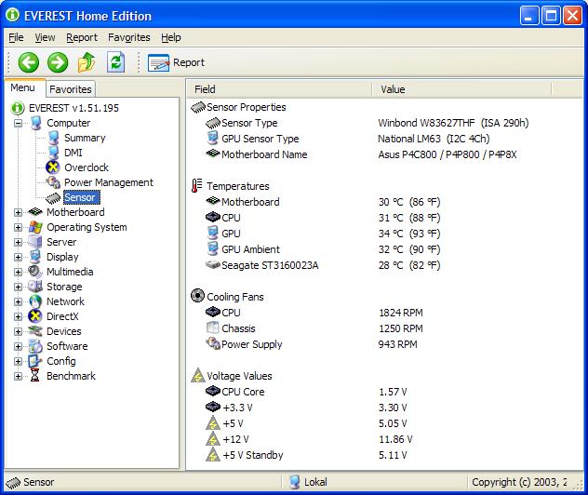The height and width of the screenshot is (495, 588).
Task: Click the Operating System Windows flag icon
Action: tap(35, 227)
